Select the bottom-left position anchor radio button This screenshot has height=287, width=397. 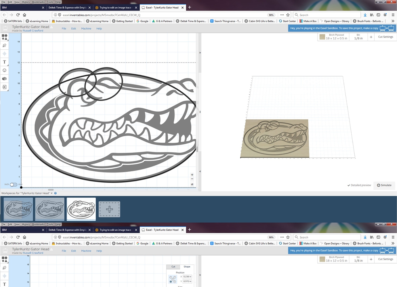point(171,282)
